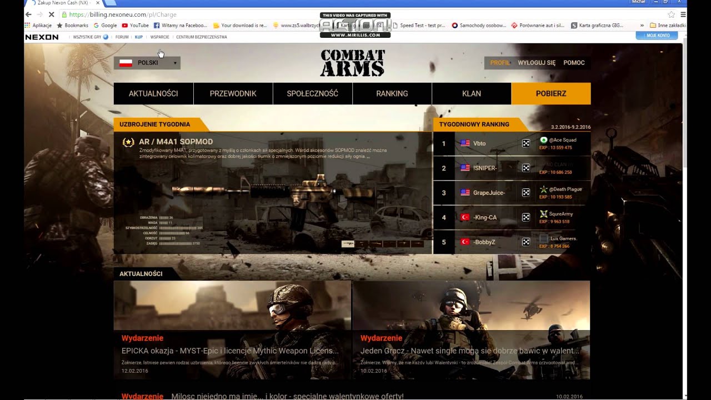Open the Samochody osobowe bookmark
Viewport: 711px width, 400px height.
(x=479, y=25)
